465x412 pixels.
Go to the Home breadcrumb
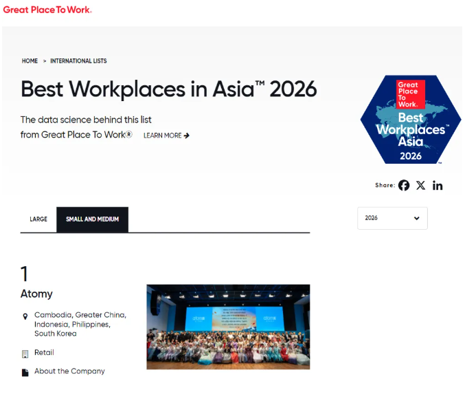pyautogui.click(x=30, y=61)
